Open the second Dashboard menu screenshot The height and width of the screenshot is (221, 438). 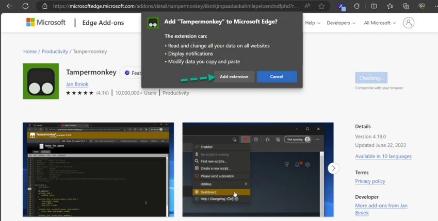pyautogui.click(x=258, y=169)
